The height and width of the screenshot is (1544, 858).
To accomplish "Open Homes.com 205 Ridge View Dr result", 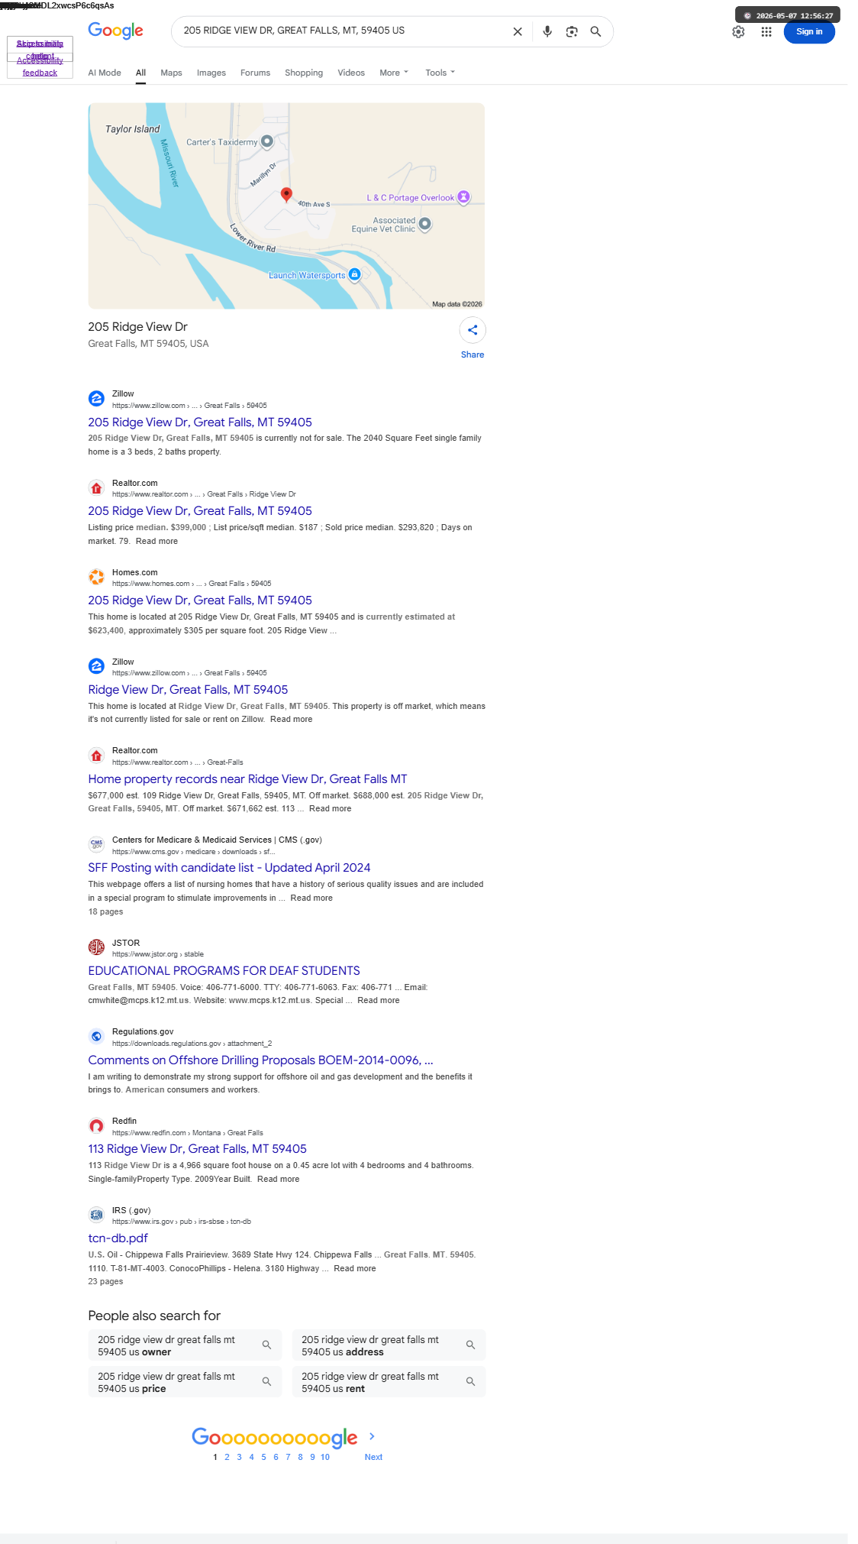I will coord(200,600).
